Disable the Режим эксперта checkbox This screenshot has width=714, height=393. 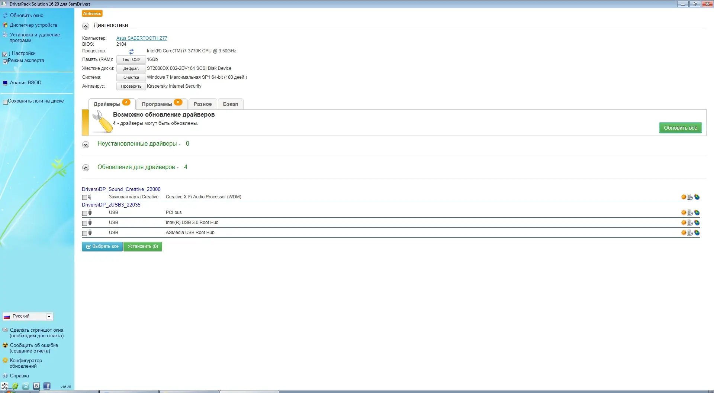click(5, 62)
